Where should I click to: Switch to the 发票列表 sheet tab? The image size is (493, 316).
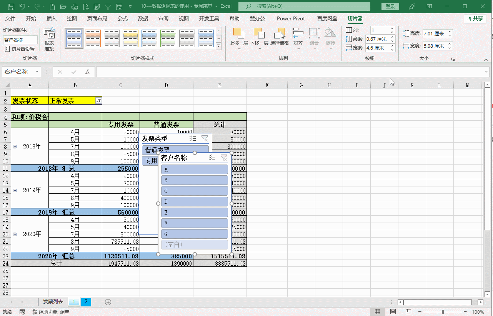tap(53, 302)
